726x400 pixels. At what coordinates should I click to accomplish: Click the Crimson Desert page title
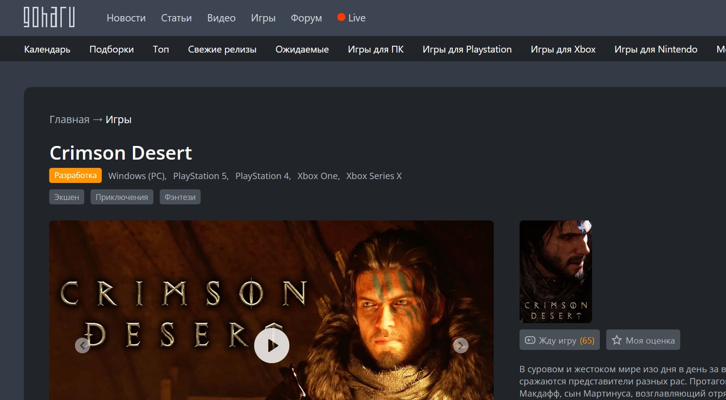[x=121, y=153]
